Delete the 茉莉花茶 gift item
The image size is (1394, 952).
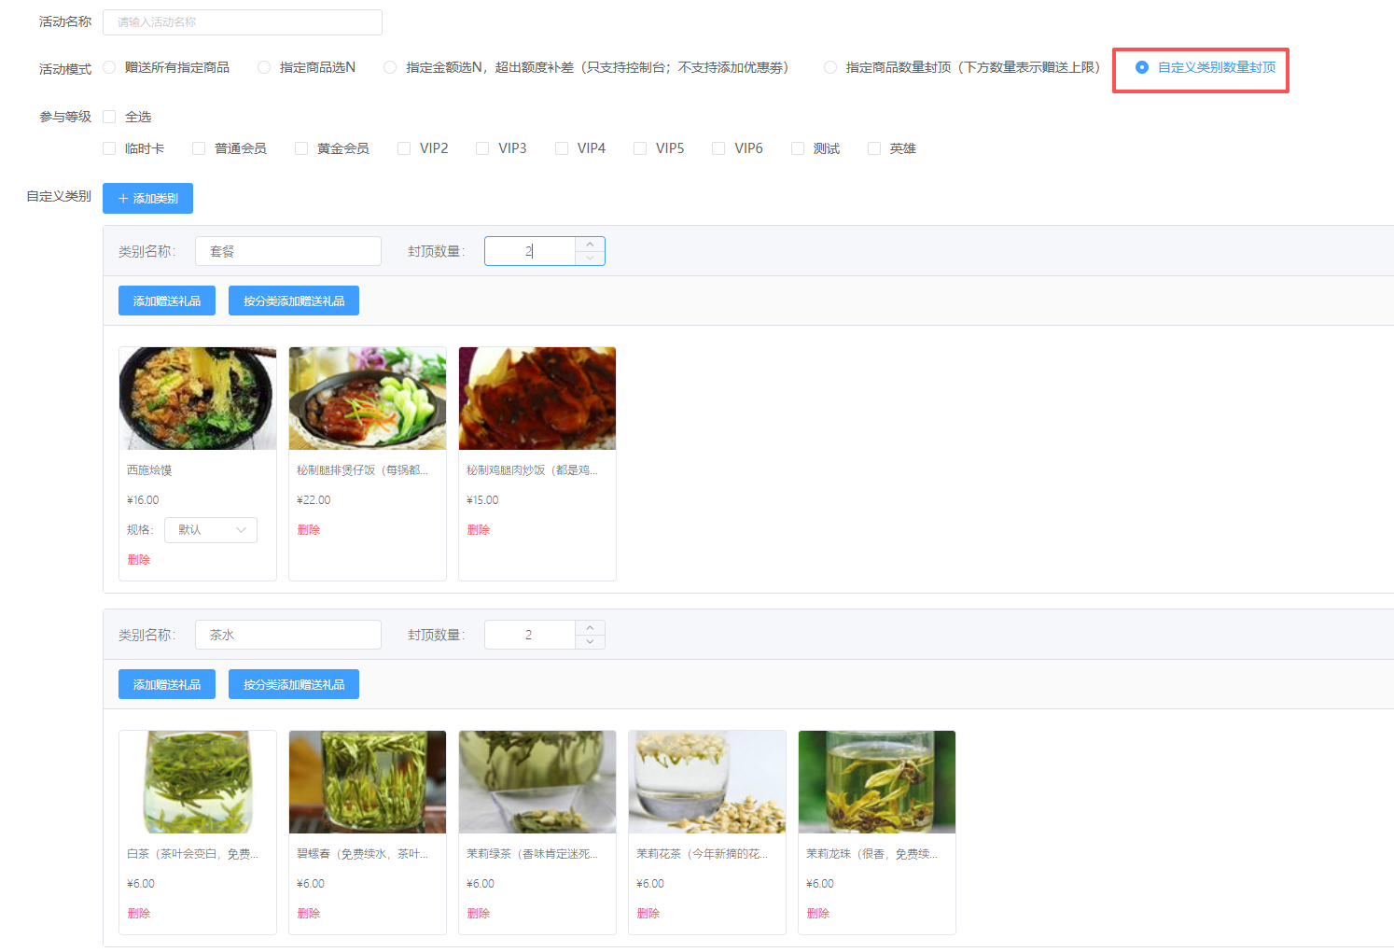pyautogui.click(x=648, y=914)
